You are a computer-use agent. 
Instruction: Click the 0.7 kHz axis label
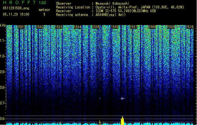pos(3,103)
